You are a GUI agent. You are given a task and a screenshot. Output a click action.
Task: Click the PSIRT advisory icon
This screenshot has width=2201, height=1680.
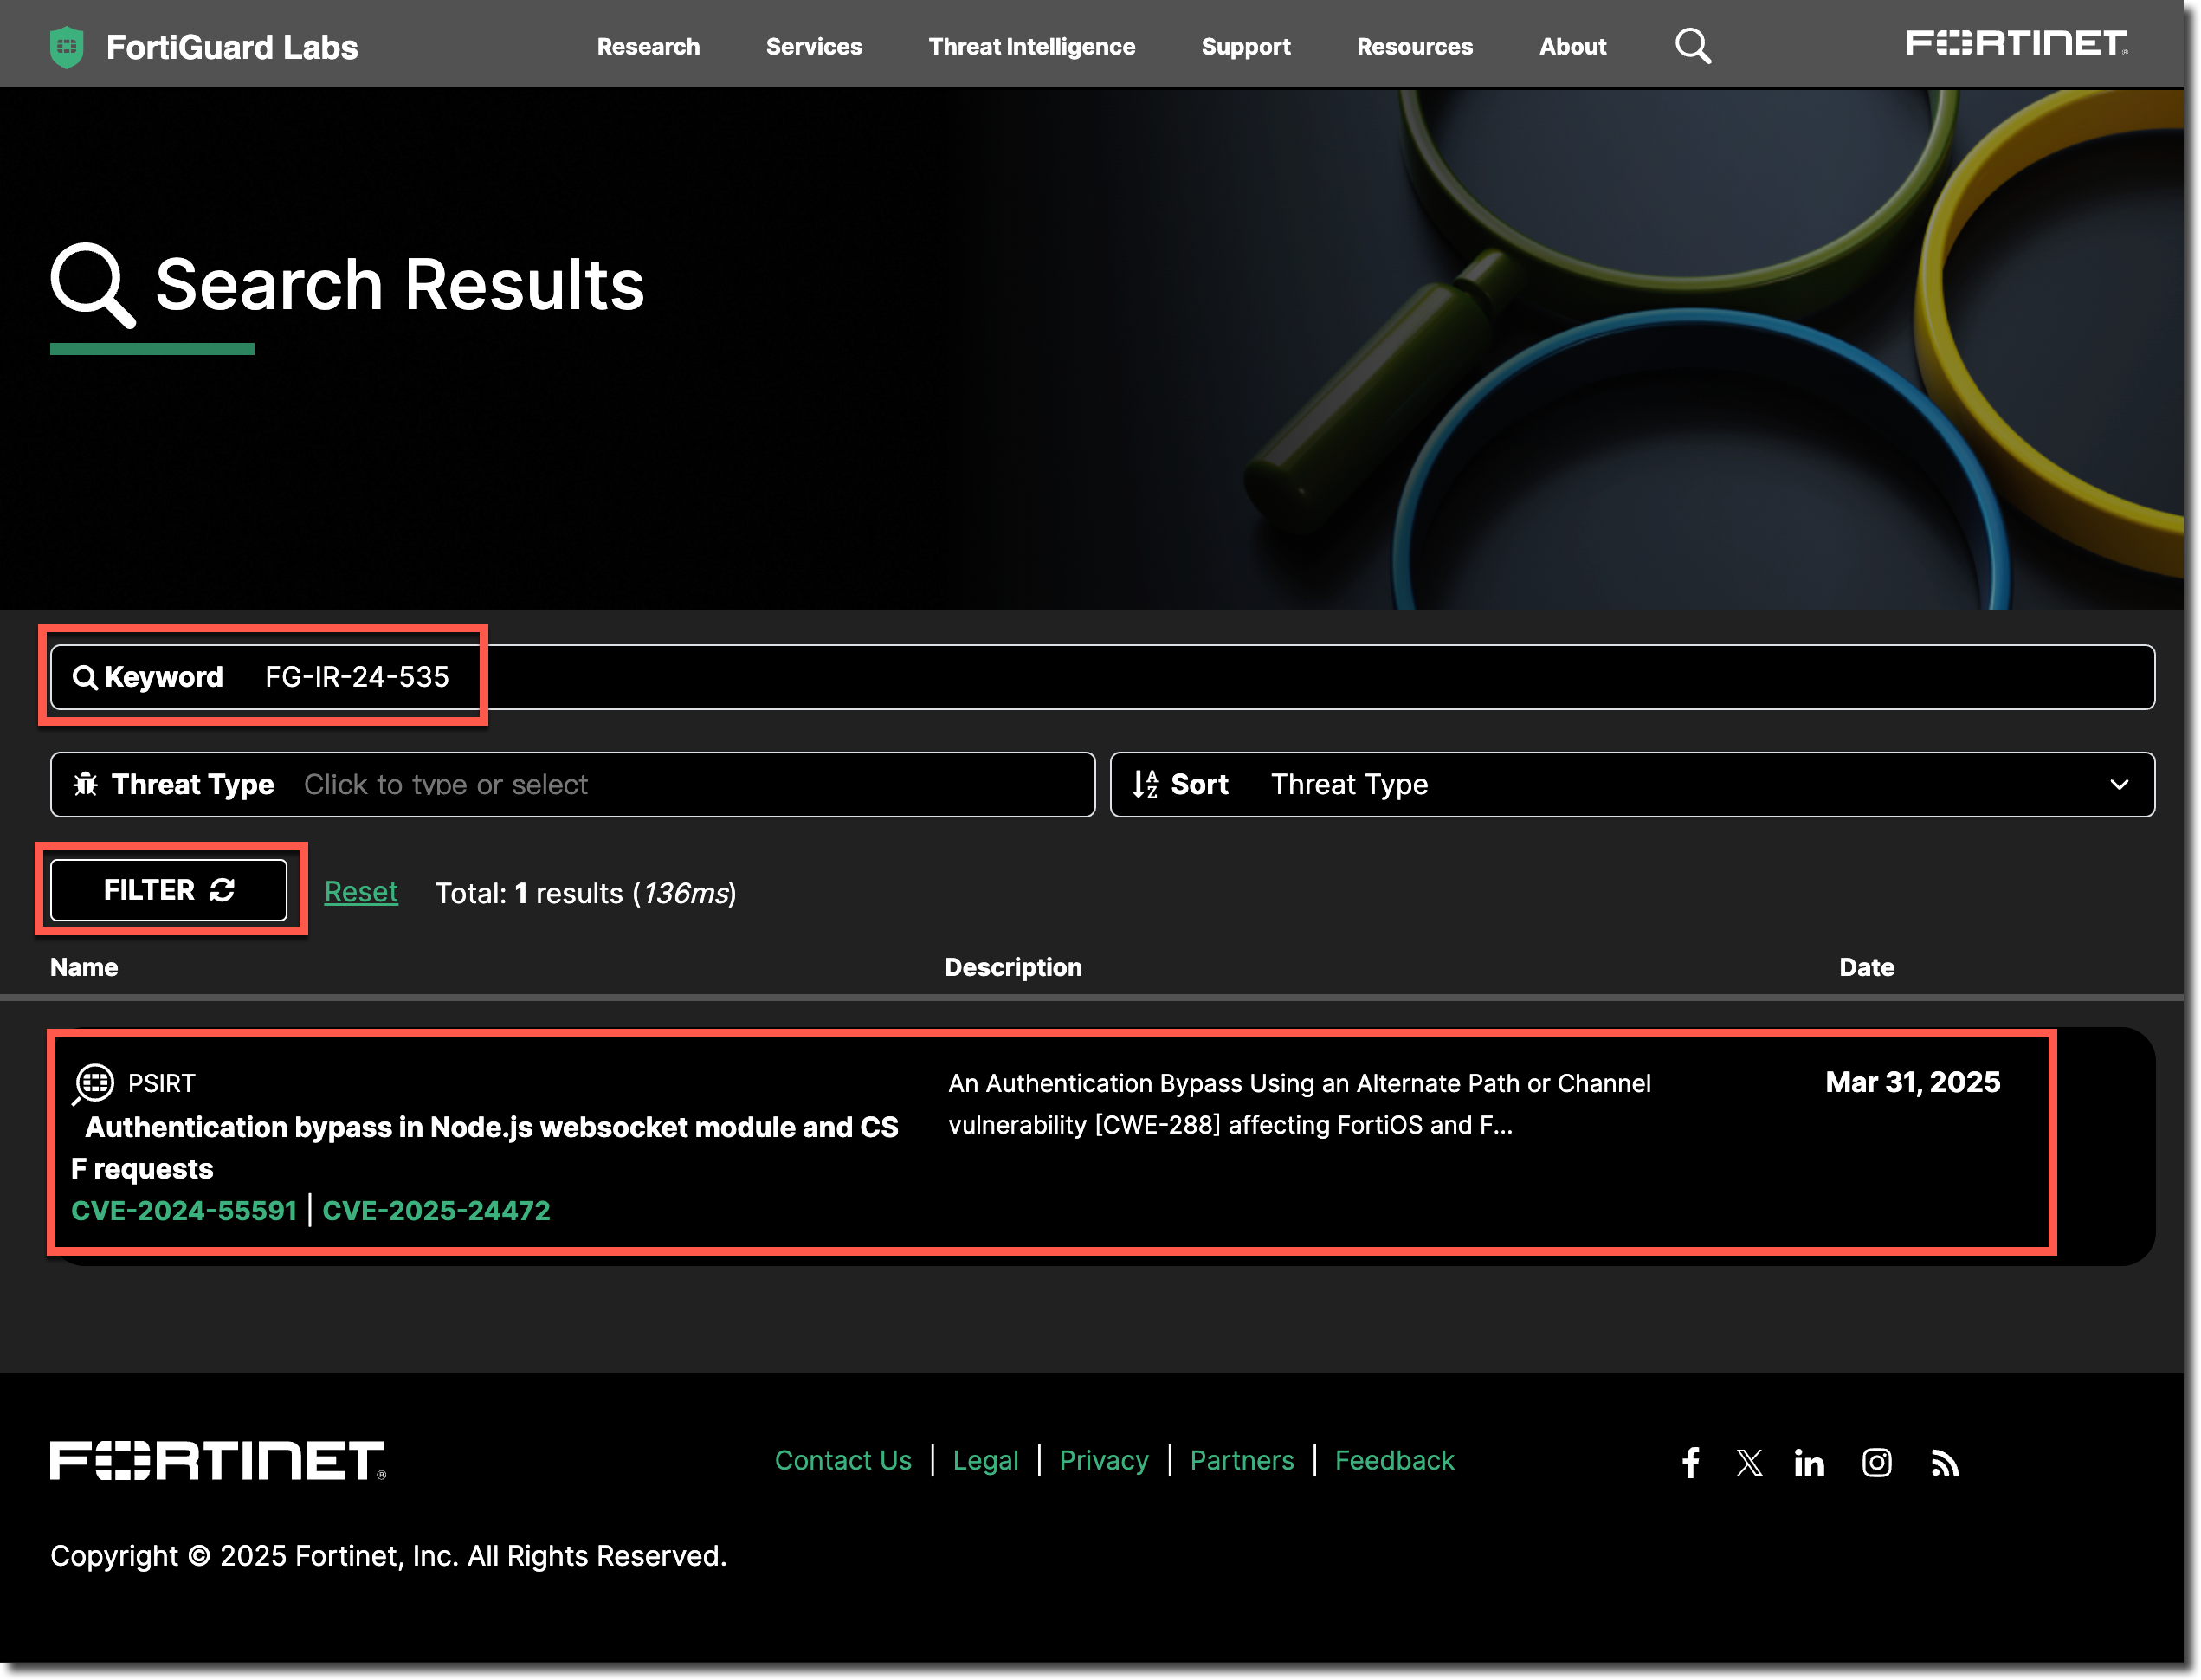tap(94, 1084)
